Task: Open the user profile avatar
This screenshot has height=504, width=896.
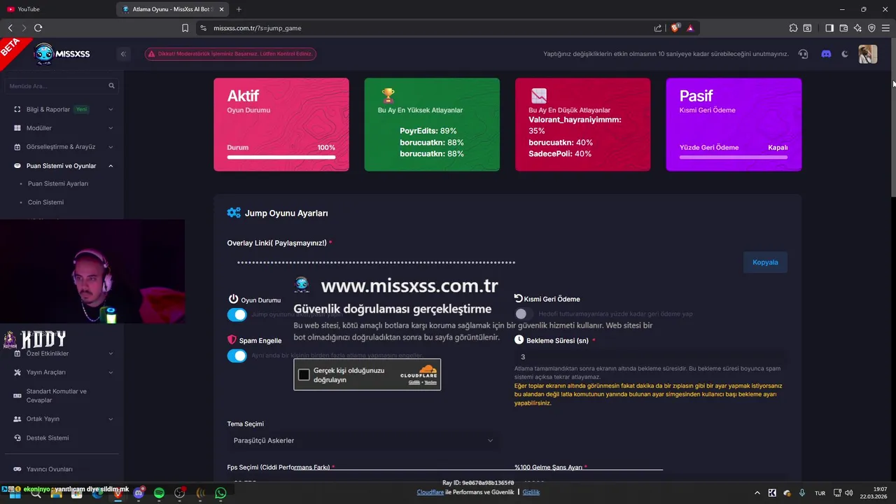Action: pyautogui.click(x=868, y=54)
